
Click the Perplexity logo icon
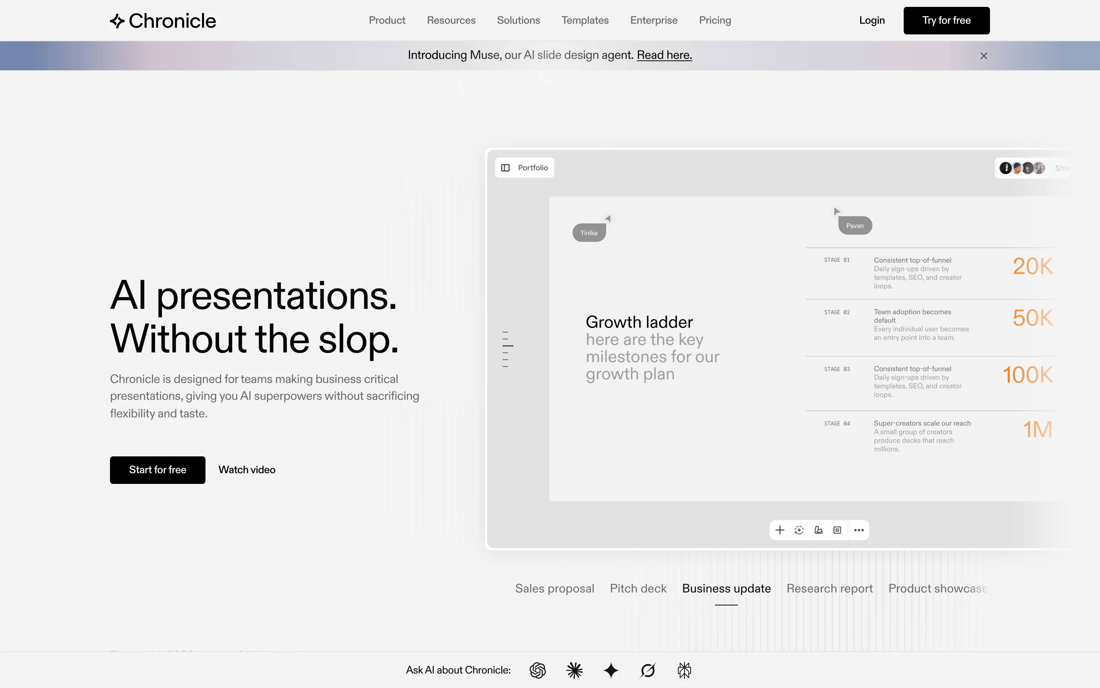point(684,670)
